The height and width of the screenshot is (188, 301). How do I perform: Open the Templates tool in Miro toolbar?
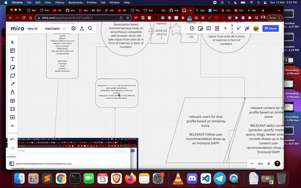13,51
